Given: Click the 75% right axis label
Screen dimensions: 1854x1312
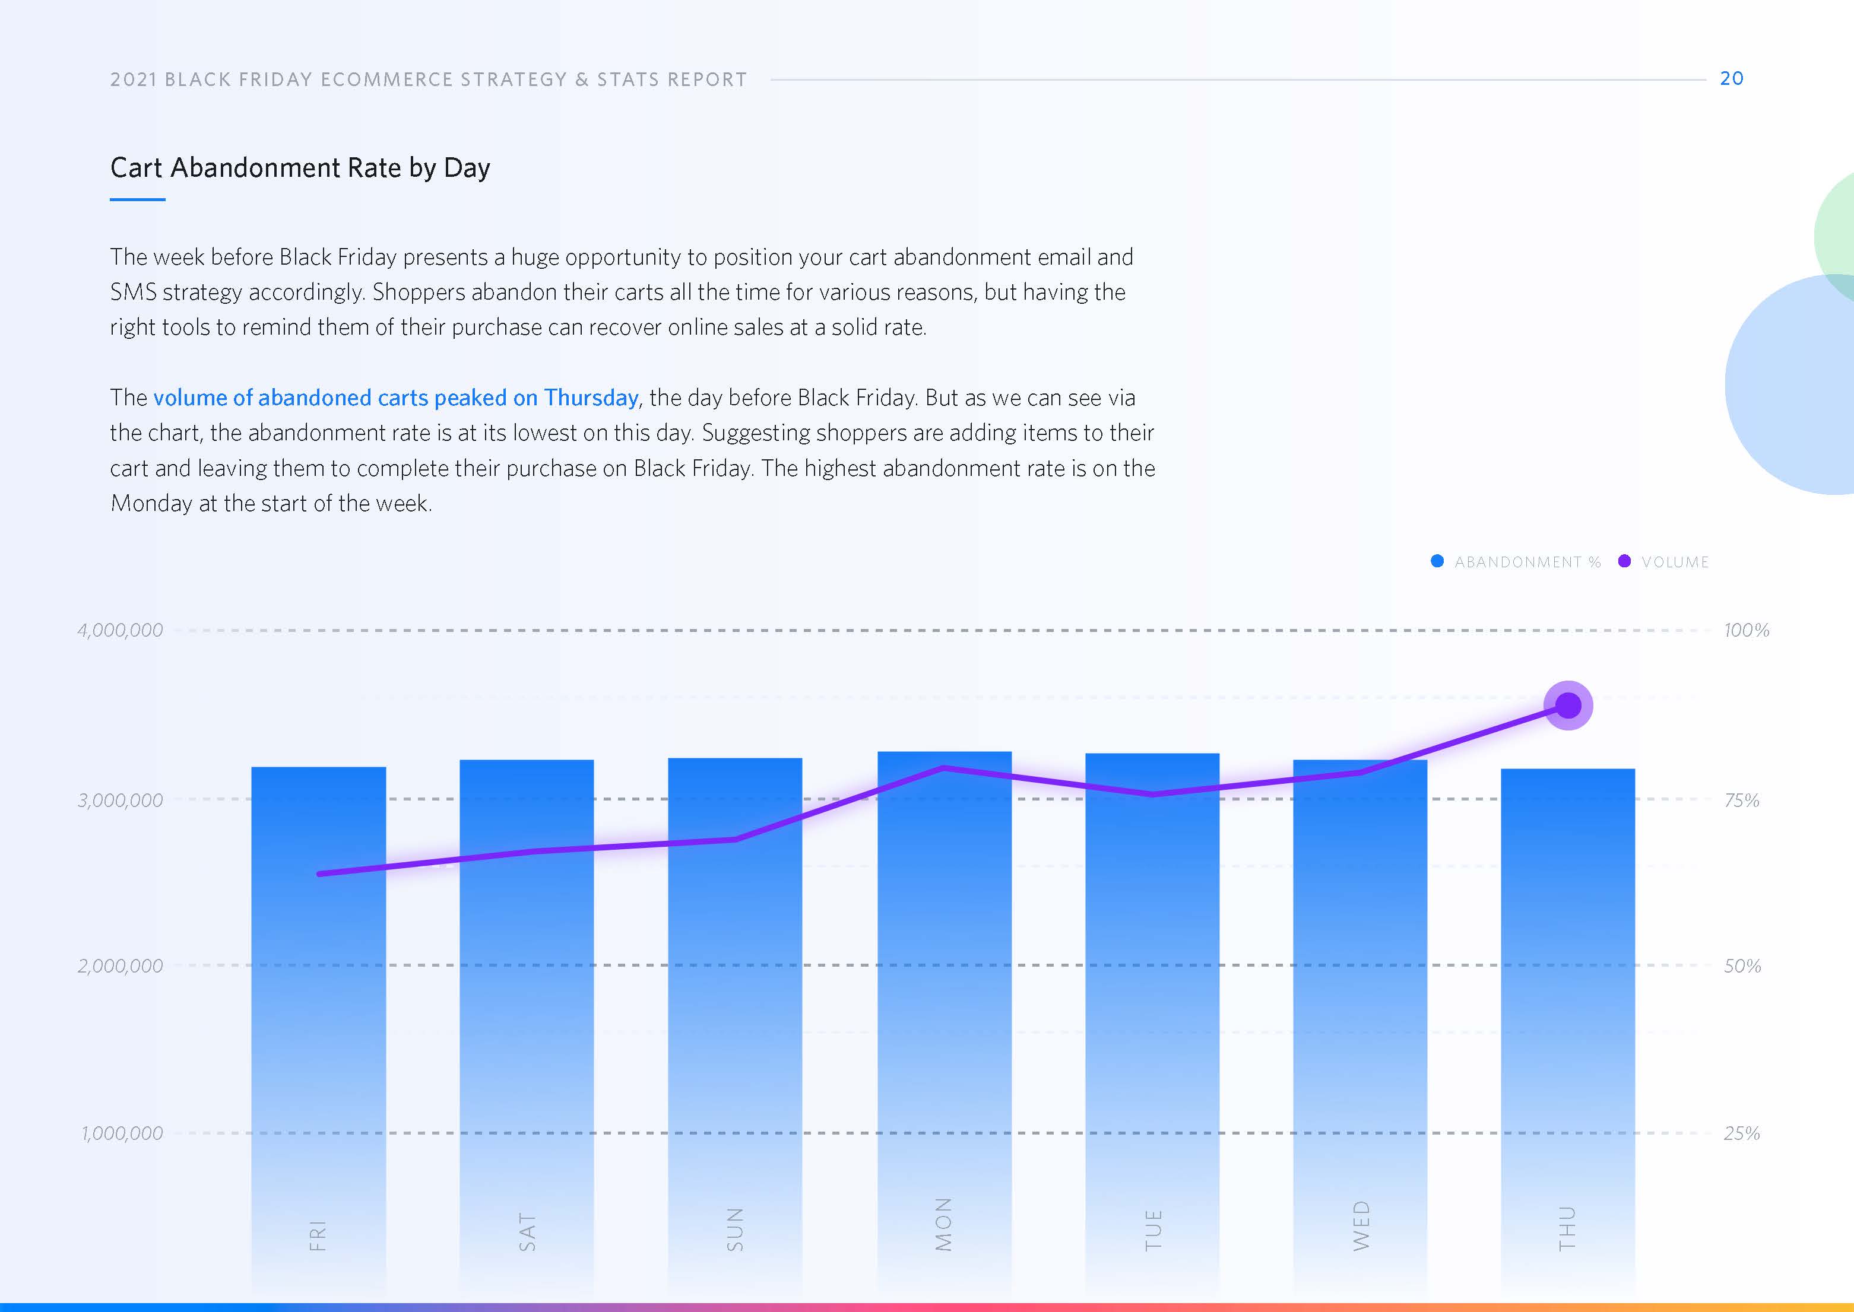Looking at the screenshot, I should pyautogui.click(x=1741, y=800).
